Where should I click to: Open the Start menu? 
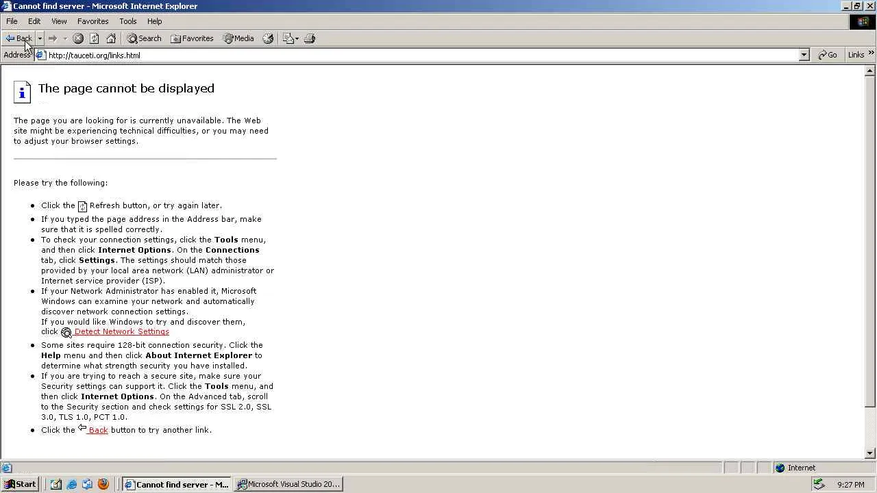21,484
